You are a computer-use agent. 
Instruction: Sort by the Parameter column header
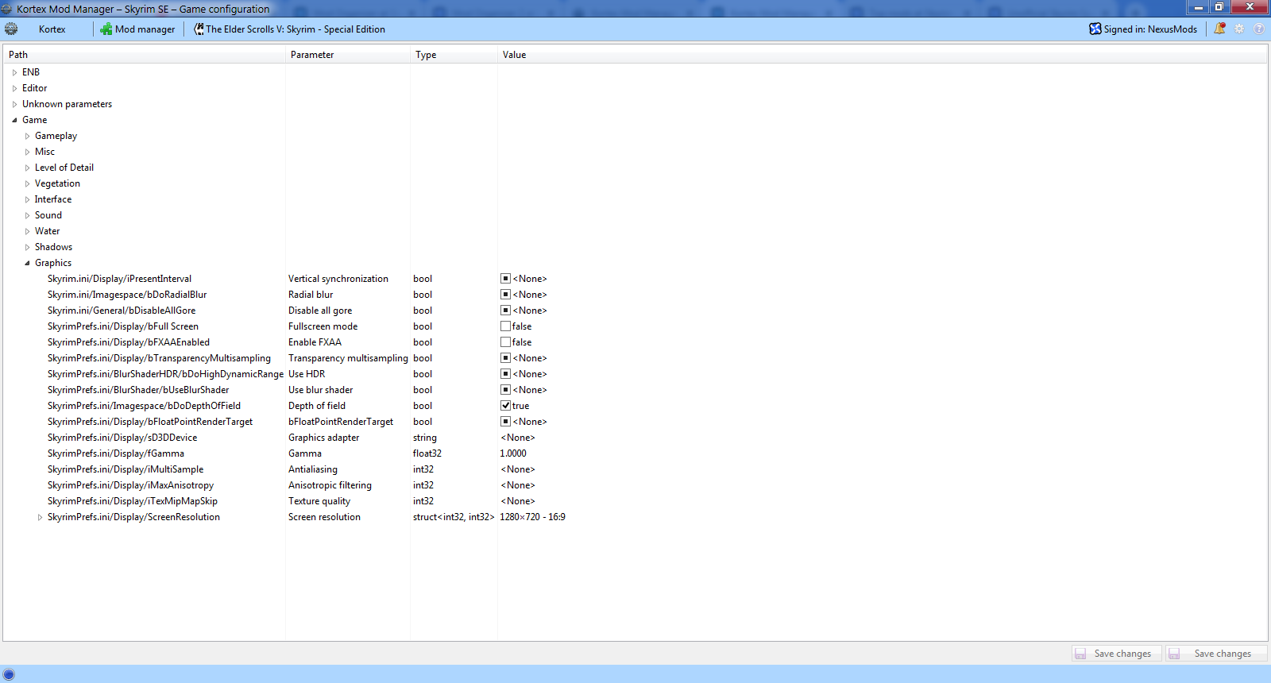point(312,55)
